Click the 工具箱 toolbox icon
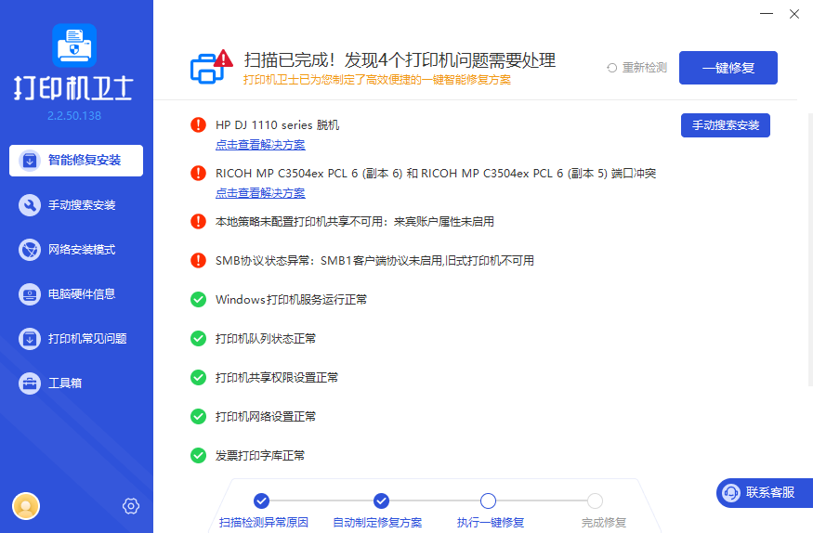The image size is (813, 533). click(x=30, y=383)
